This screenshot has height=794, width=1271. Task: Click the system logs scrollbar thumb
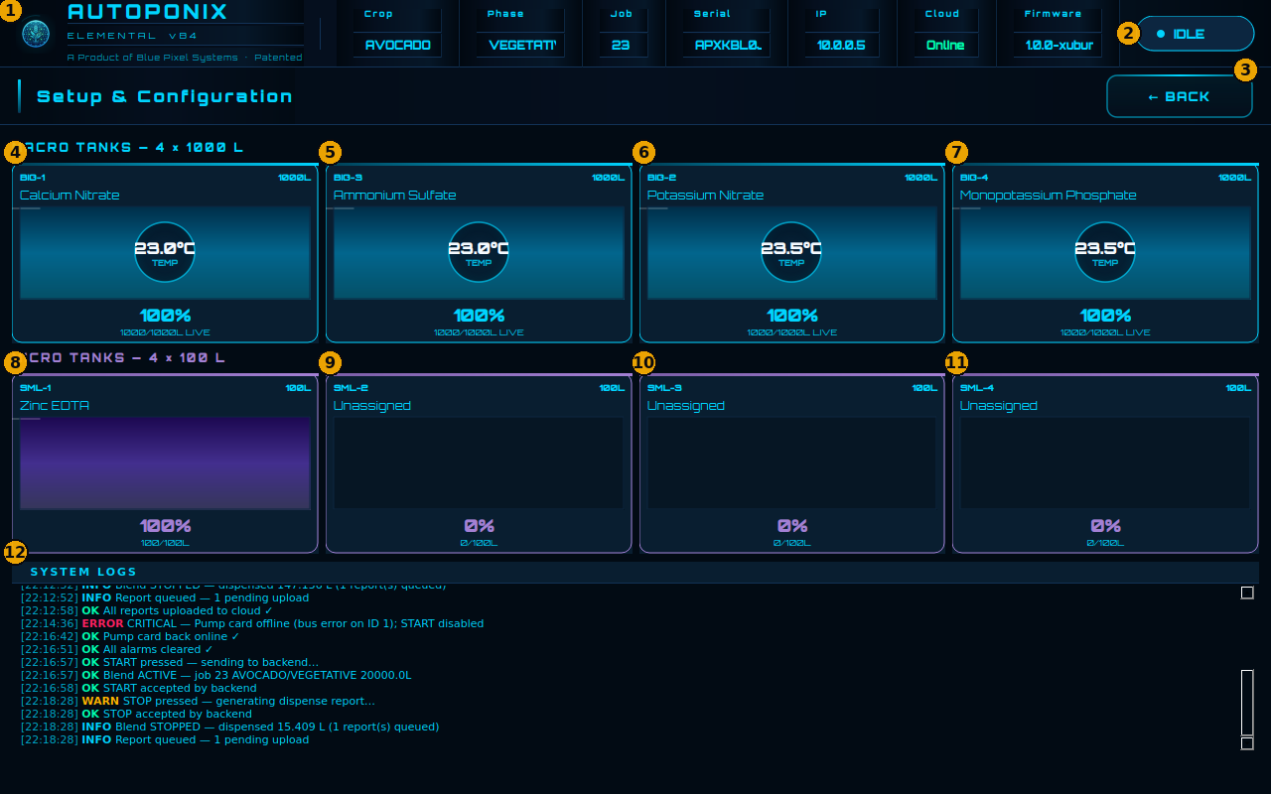click(x=1247, y=703)
